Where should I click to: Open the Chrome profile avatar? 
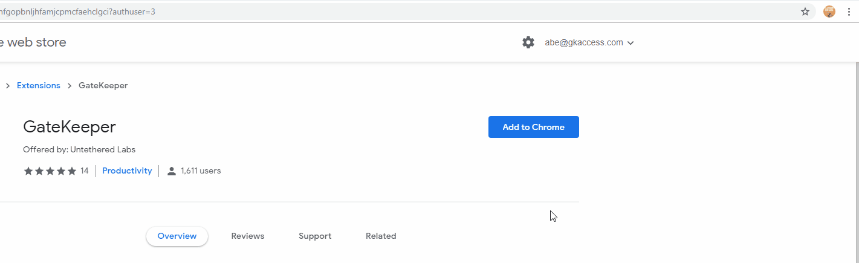pyautogui.click(x=829, y=11)
